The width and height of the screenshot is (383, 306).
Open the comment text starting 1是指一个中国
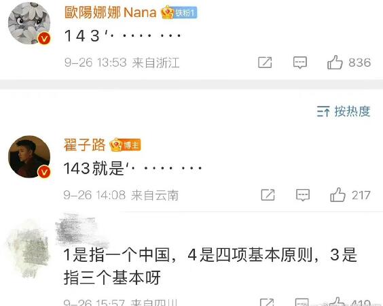pos(210,266)
